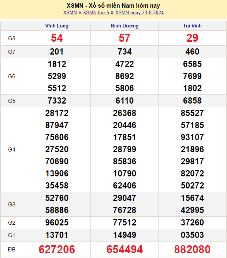Click G4 number 17851

click(x=124, y=137)
